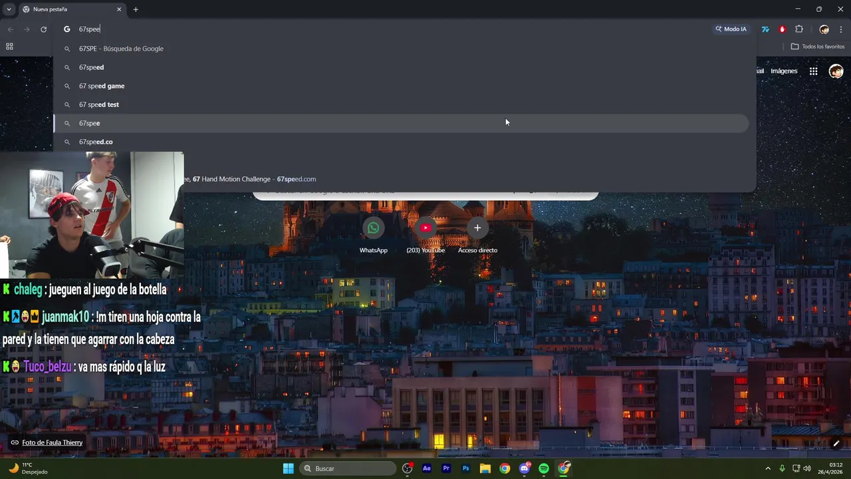The height and width of the screenshot is (479, 851).
Task: Open the Extensions puzzle piece menu
Action: click(x=799, y=29)
